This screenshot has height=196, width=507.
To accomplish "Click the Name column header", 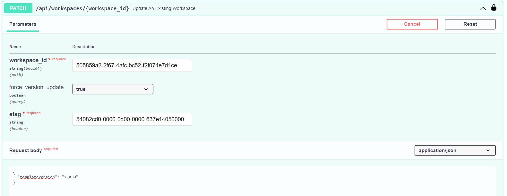I will click(x=15, y=47).
